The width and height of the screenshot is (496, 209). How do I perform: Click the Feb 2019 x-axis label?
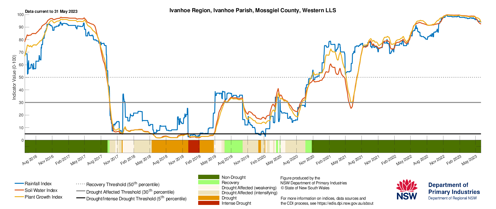pos(193,160)
